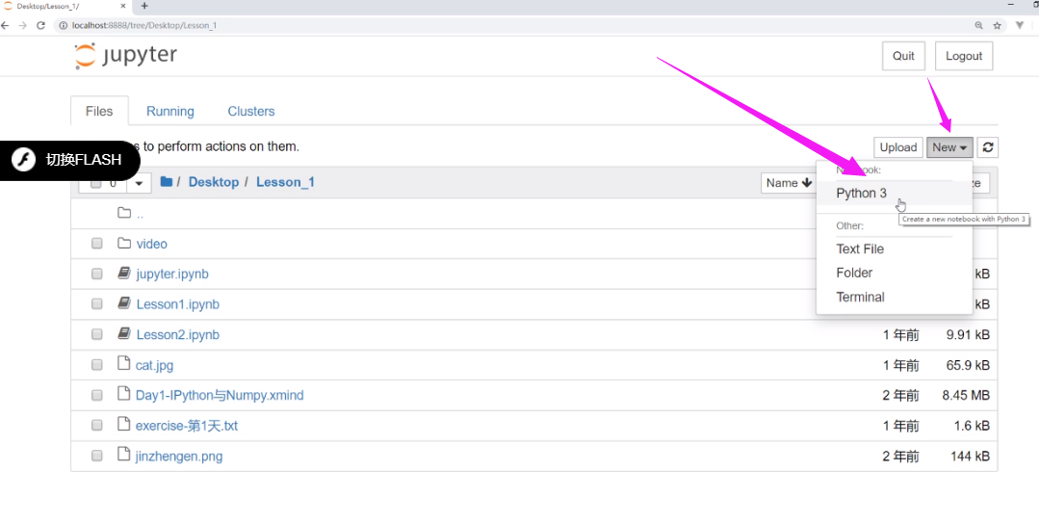The height and width of the screenshot is (523, 1039).
Task: Select the Files tab
Action: (x=99, y=112)
